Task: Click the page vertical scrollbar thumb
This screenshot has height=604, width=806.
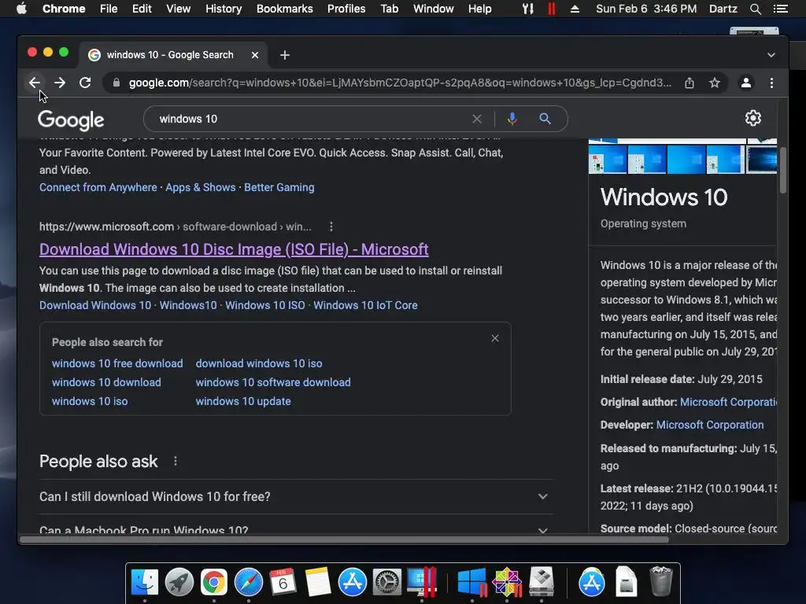Action: point(783,170)
